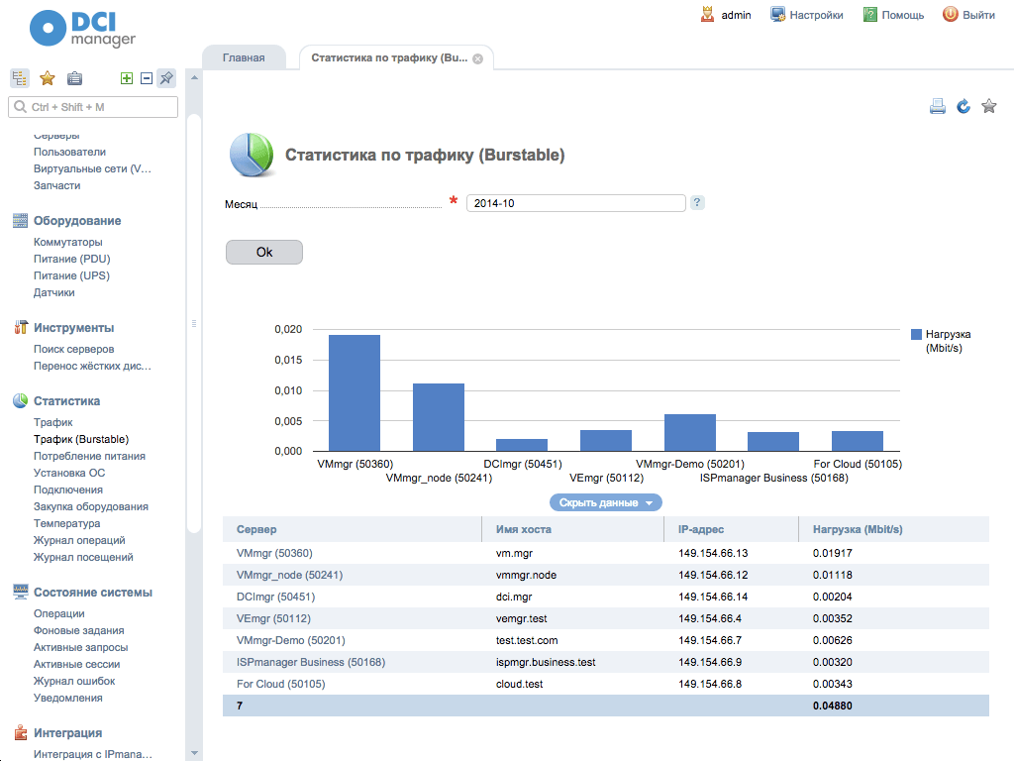Click inside the month input field
Image resolution: width=1014 pixels, height=761 pixels.
[575, 202]
